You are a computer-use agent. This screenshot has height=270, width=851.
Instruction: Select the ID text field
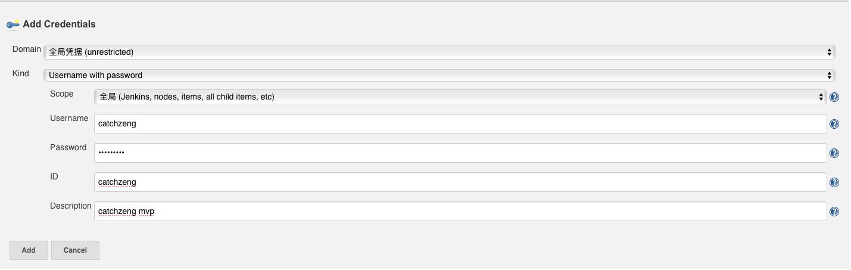[x=460, y=182]
